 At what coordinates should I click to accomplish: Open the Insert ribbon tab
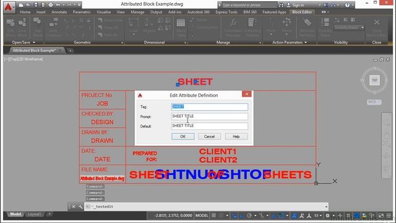point(41,12)
